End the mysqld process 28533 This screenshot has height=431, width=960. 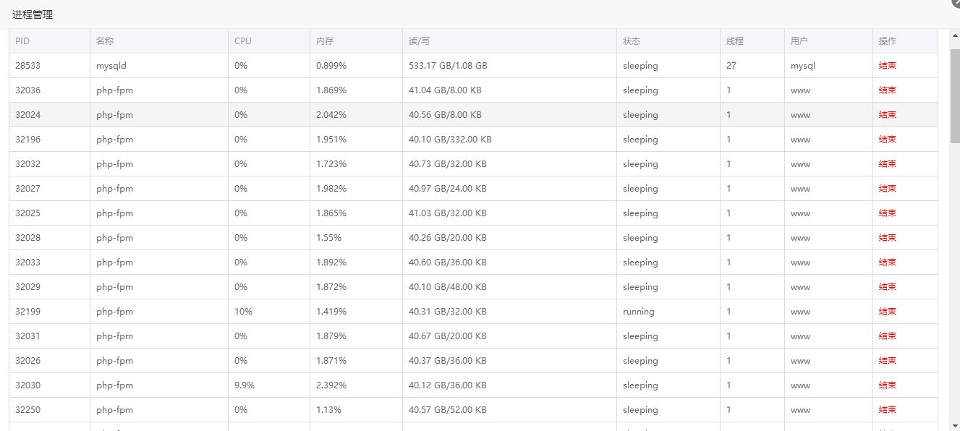click(x=887, y=66)
